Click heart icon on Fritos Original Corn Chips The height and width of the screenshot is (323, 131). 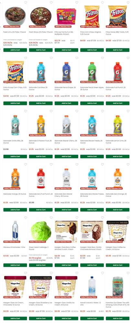click(x=102, y=3)
